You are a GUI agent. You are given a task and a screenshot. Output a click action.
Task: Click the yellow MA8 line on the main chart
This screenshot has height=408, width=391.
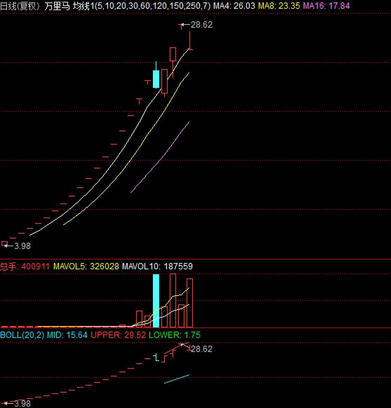pyautogui.click(x=130, y=160)
